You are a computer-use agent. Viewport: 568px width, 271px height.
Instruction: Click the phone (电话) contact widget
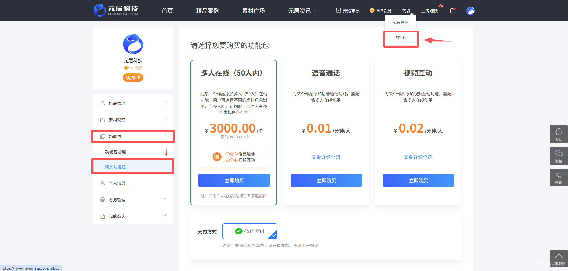pyautogui.click(x=558, y=177)
